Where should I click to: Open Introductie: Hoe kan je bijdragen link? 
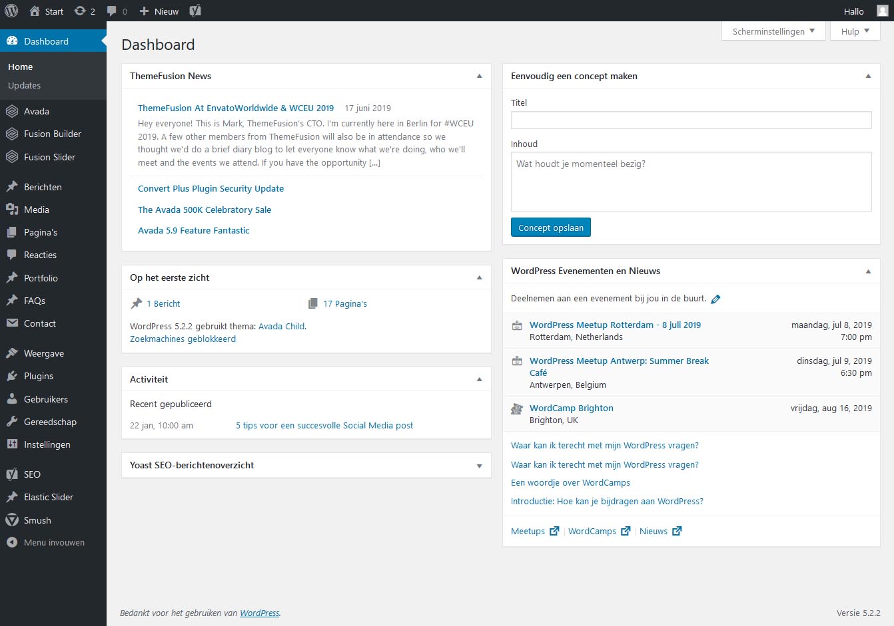click(607, 501)
